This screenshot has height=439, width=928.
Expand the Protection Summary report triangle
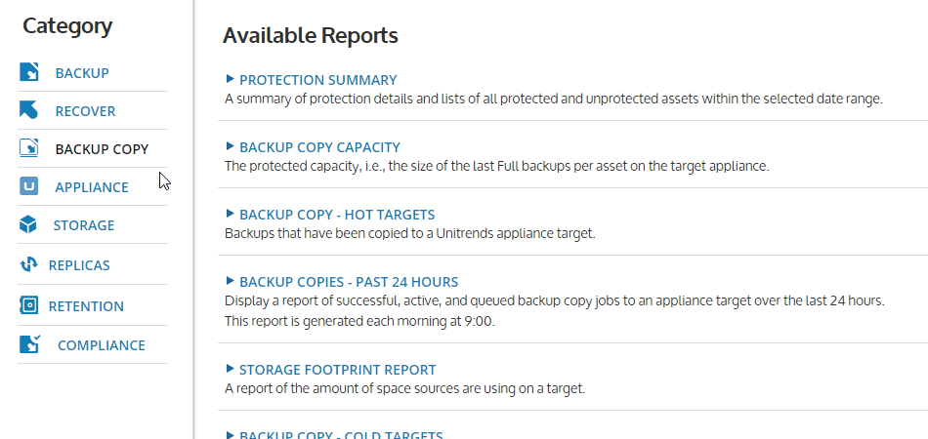pos(230,79)
